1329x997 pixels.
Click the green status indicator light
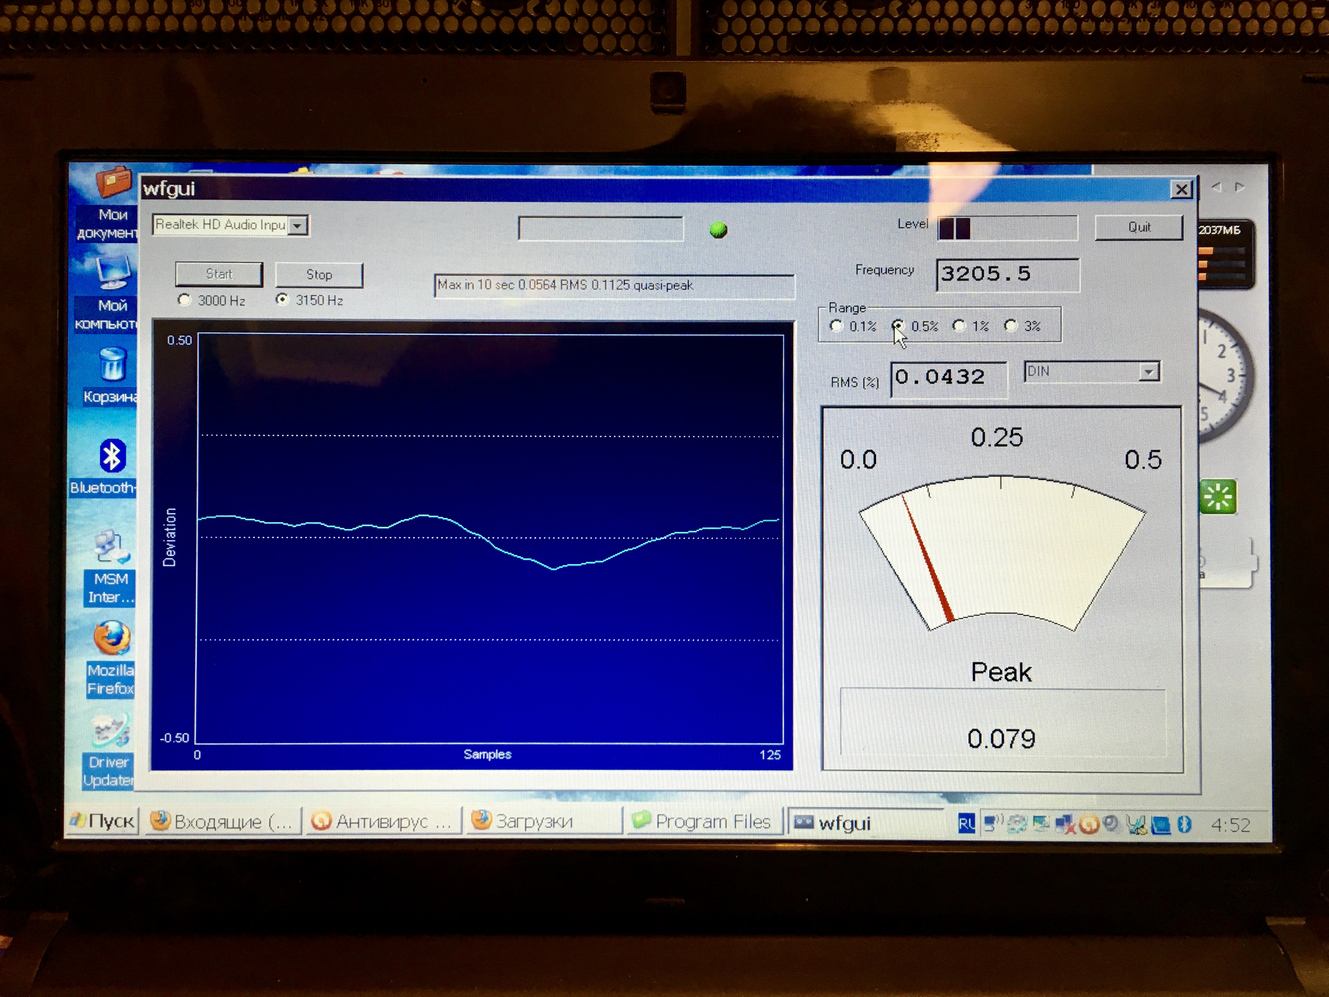pyautogui.click(x=718, y=230)
